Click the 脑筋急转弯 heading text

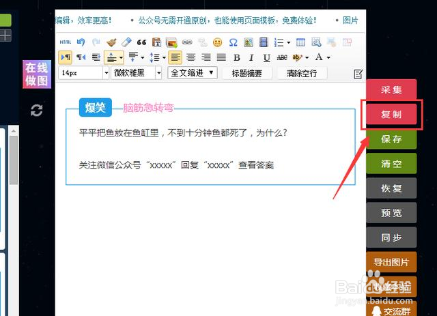pyautogui.click(x=149, y=108)
